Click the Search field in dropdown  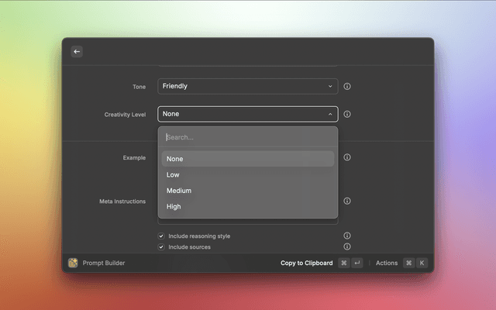pos(247,137)
